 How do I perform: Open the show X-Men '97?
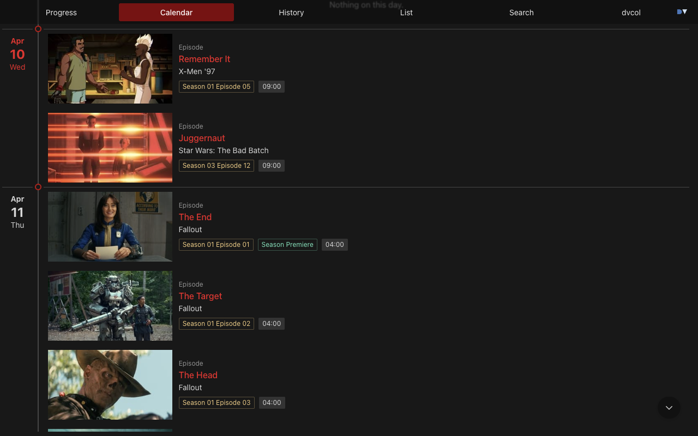pos(197,71)
